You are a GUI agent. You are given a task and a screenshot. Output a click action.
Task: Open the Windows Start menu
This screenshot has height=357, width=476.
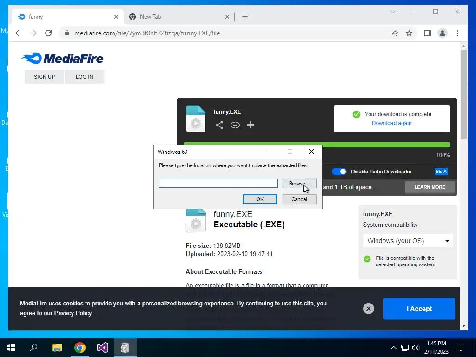(11, 348)
